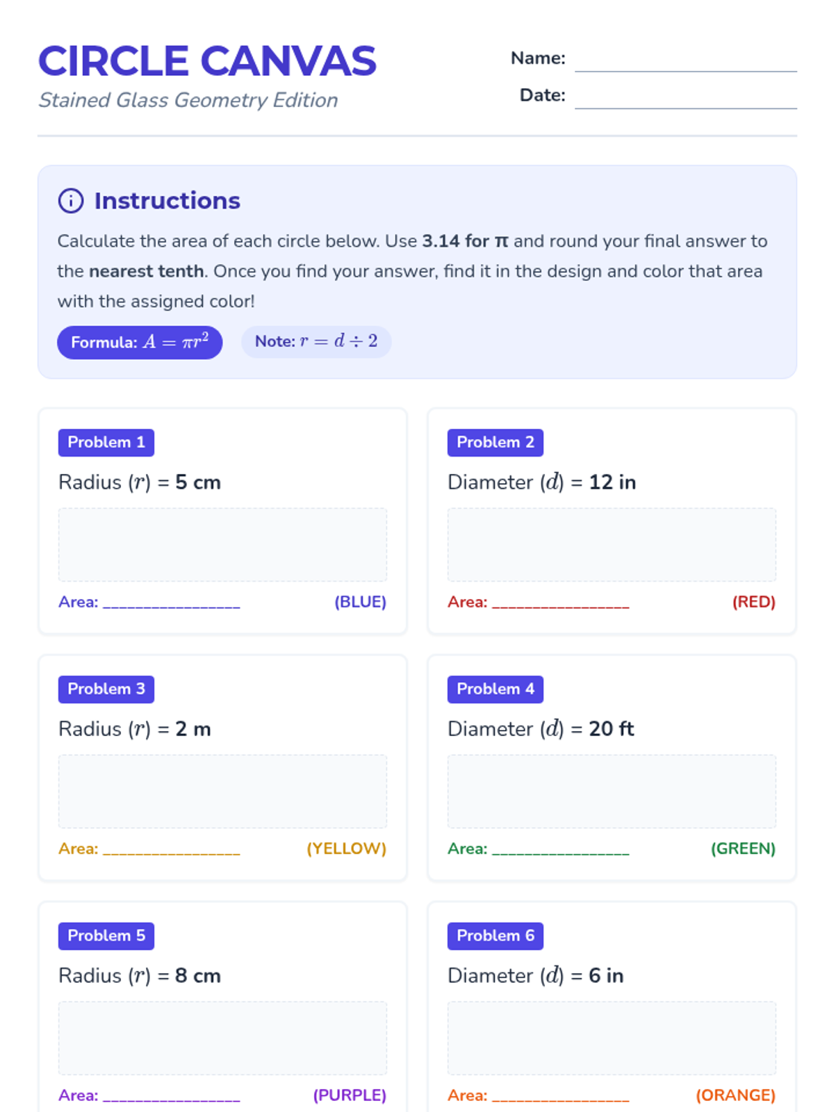Click the CIRCLE CANVAS title
The width and height of the screenshot is (834, 1112).
point(207,61)
